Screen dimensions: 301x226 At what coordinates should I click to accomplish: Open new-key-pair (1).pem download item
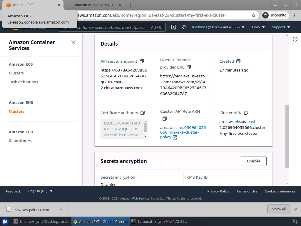pyautogui.click(x=32, y=210)
